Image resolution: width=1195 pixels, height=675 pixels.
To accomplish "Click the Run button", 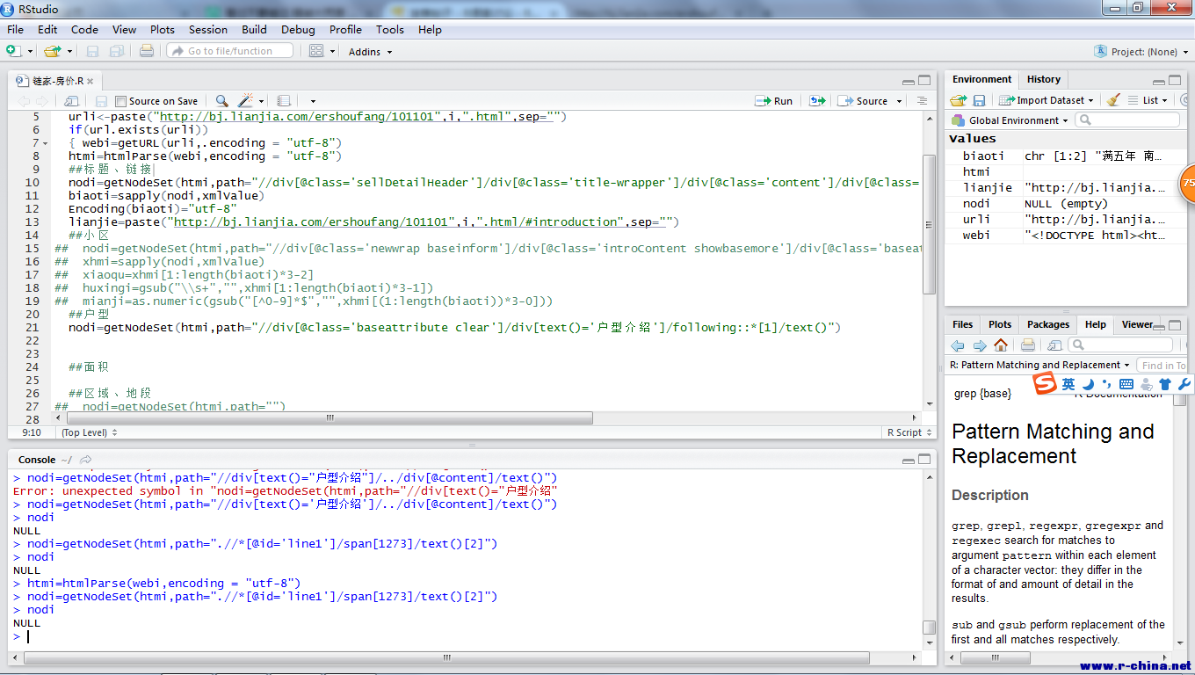I will (774, 101).
